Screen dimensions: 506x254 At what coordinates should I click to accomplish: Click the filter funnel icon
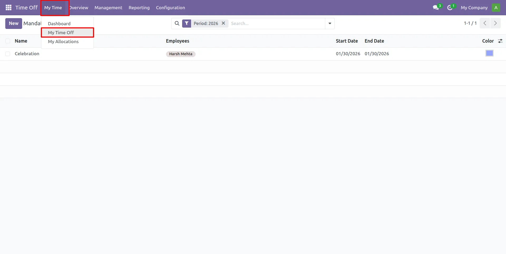tap(187, 23)
